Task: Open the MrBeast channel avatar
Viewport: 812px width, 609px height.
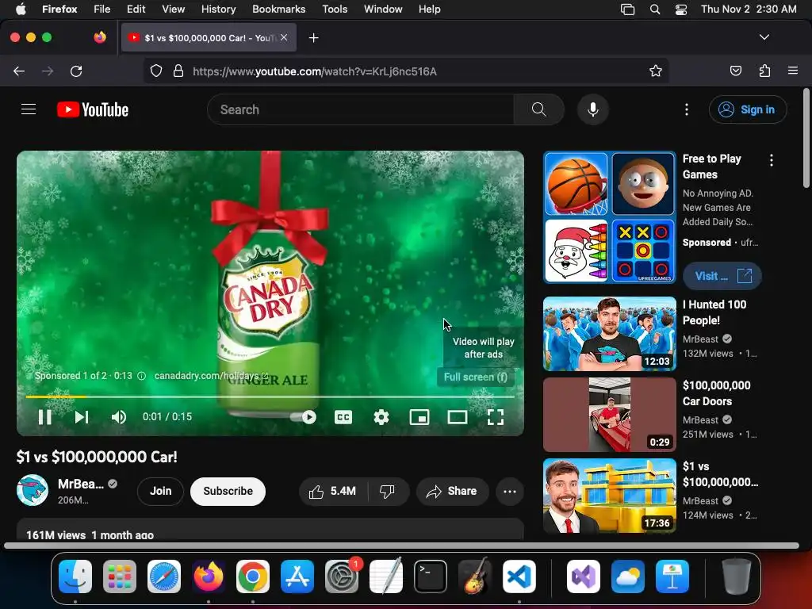Action: (x=32, y=490)
